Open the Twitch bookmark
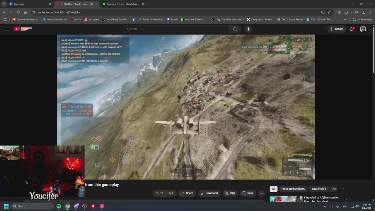The image size is (375, 211). pos(172,20)
